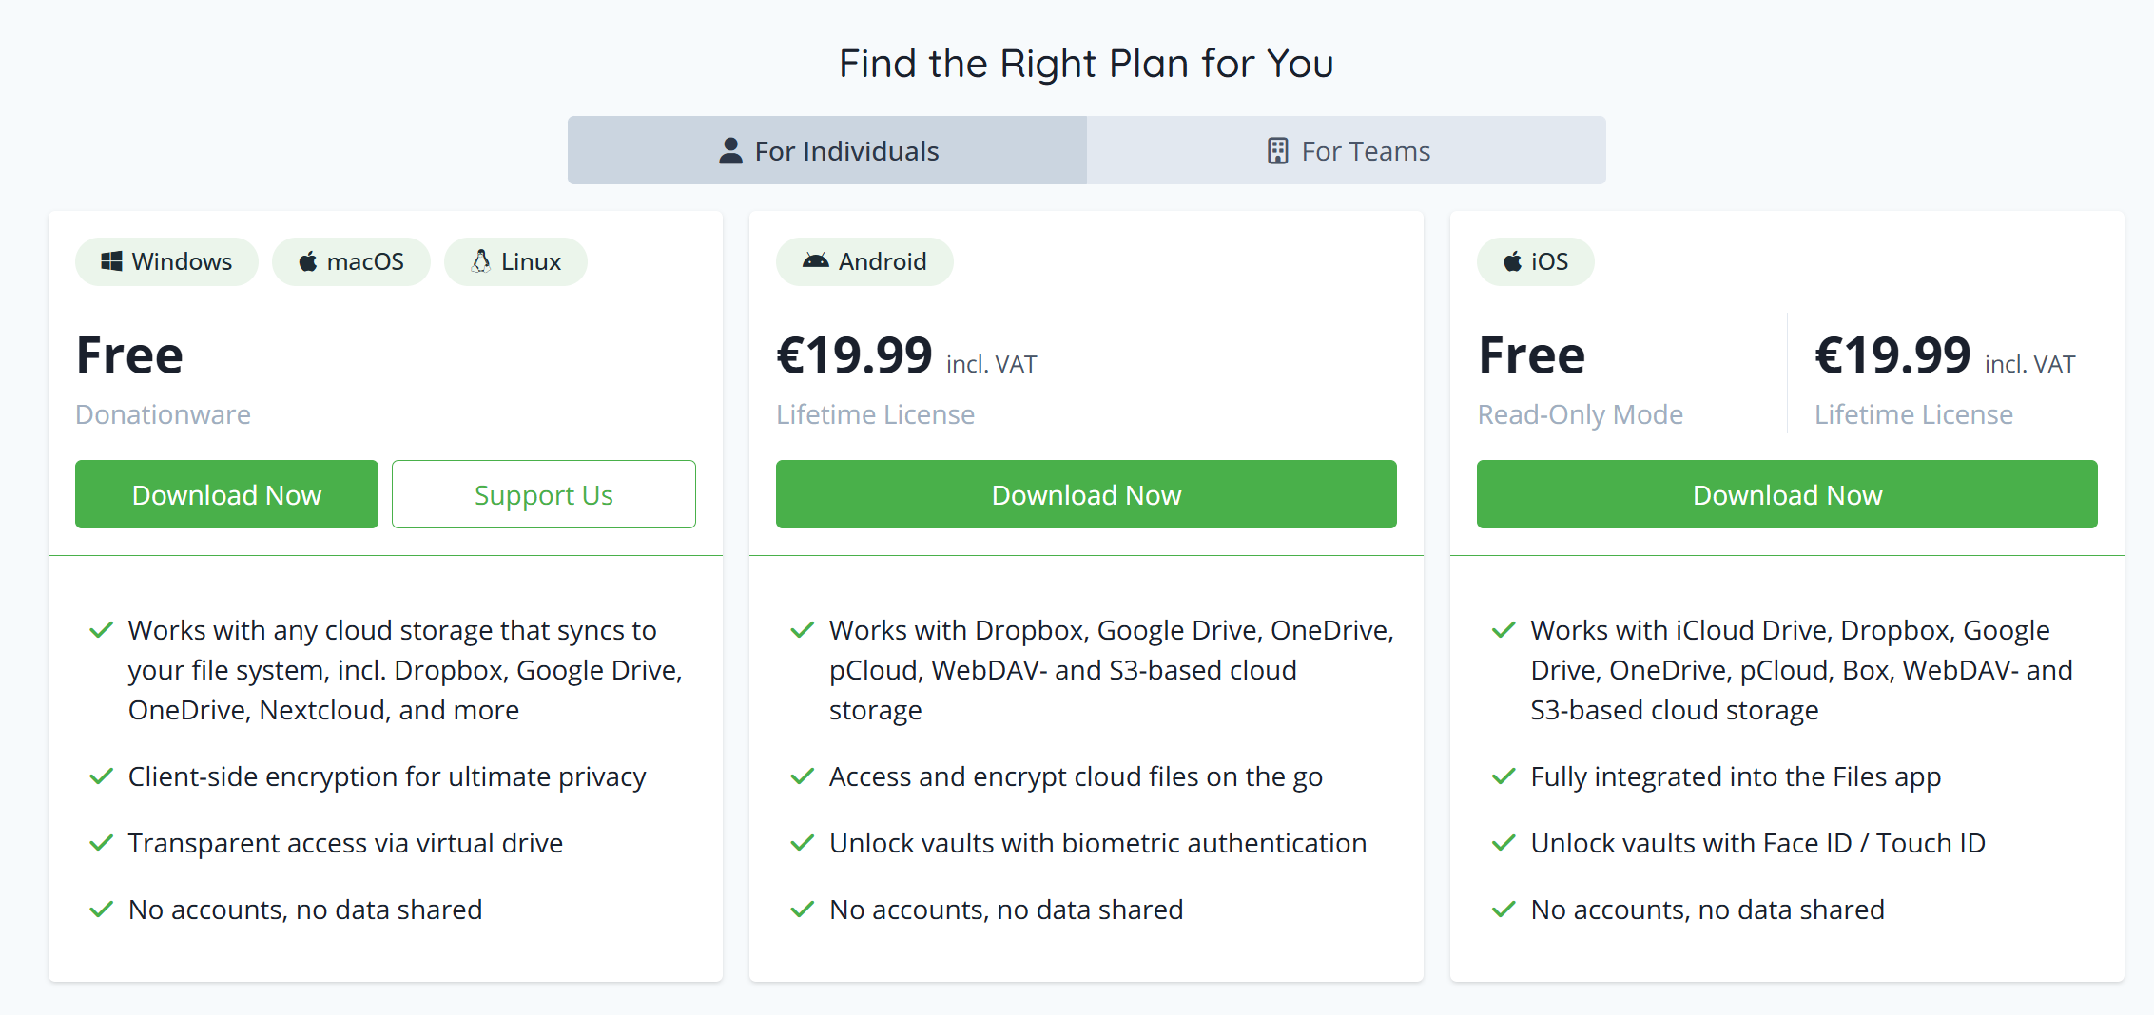Click the person icon beside For Individuals
This screenshot has height=1015, width=2154.
pyautogui.click(x=730, y=151)
